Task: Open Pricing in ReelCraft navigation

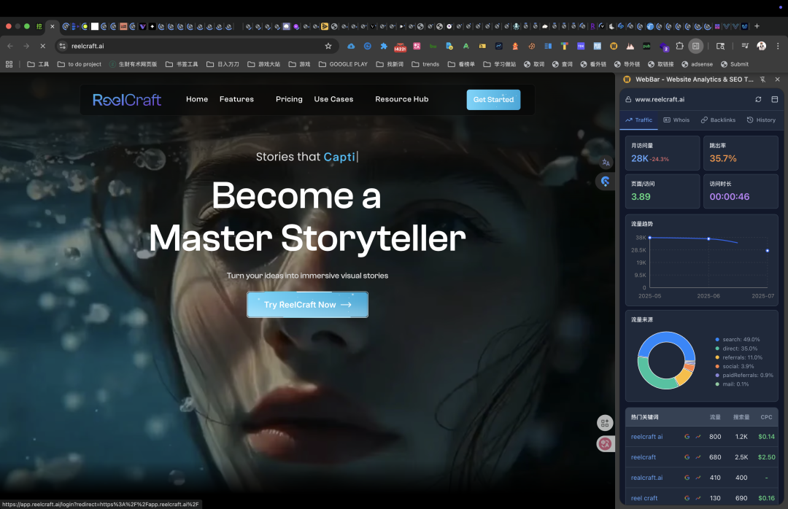Action: 289,99
